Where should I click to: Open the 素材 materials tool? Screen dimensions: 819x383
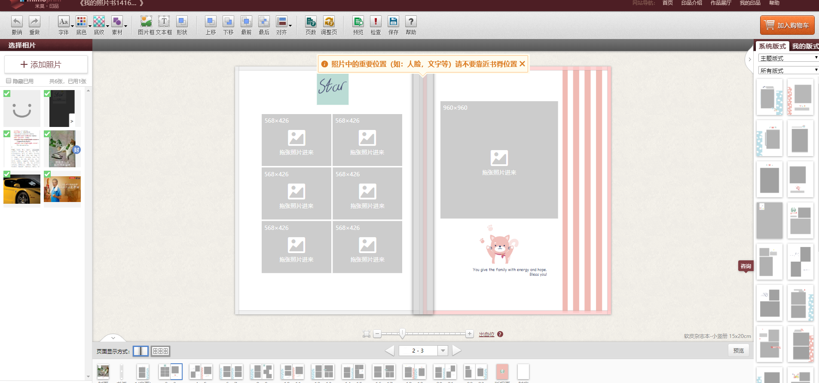point(117,25)
